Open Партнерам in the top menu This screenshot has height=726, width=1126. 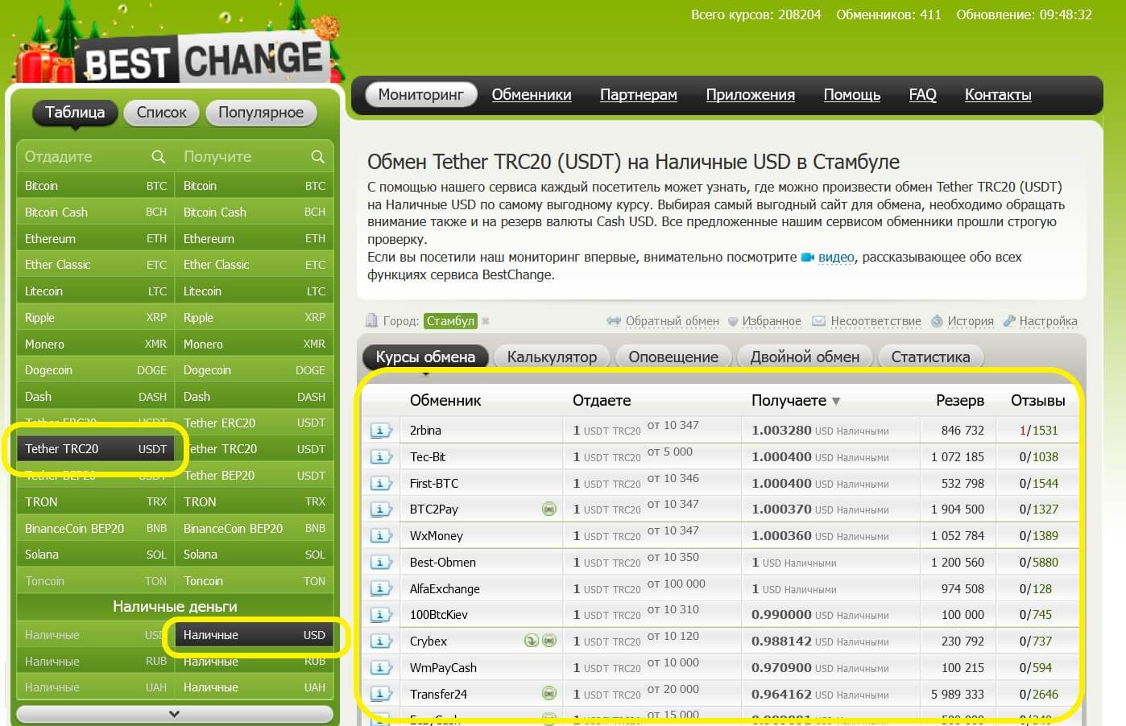tap(639, 95)
